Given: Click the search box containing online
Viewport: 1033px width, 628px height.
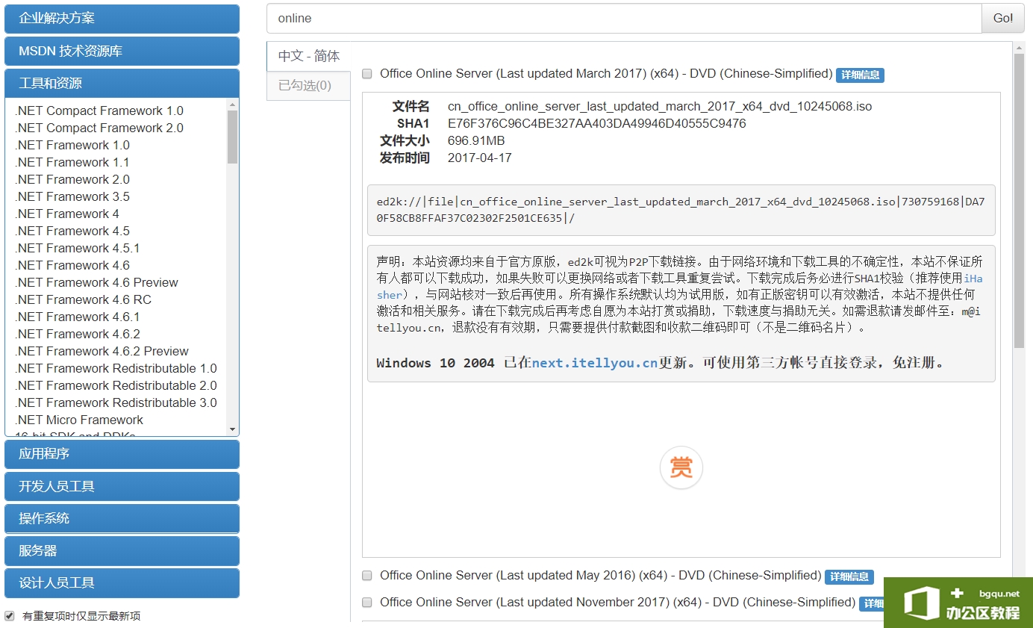Looking at the screenshot, I should 624,19.
